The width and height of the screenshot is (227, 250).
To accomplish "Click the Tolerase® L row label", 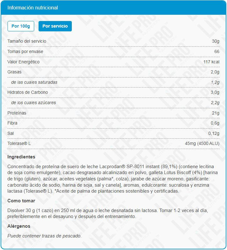I will (19, 144).
